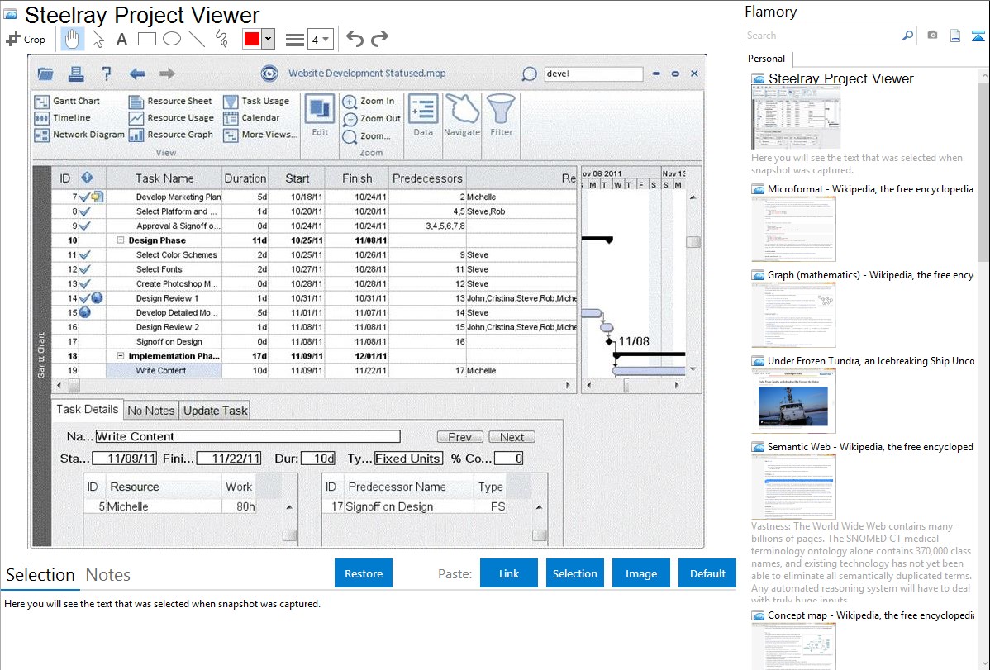Click the Default paste button
Image resolution: width=990 pixels, height=670 pixels.
click(707, 573)
